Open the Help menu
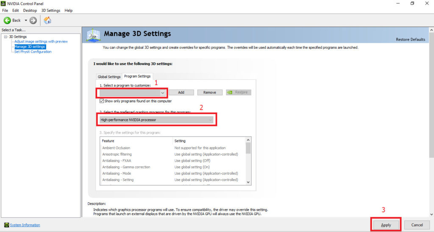The image size is (434, 232). point(68,11)
